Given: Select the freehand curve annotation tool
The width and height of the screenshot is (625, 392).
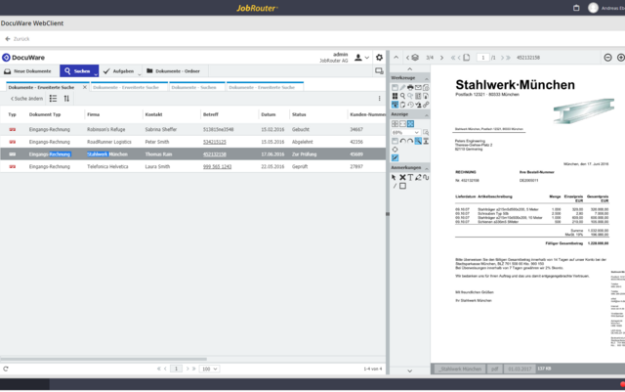Looking at the screenshot, I should tap(426, 177).
